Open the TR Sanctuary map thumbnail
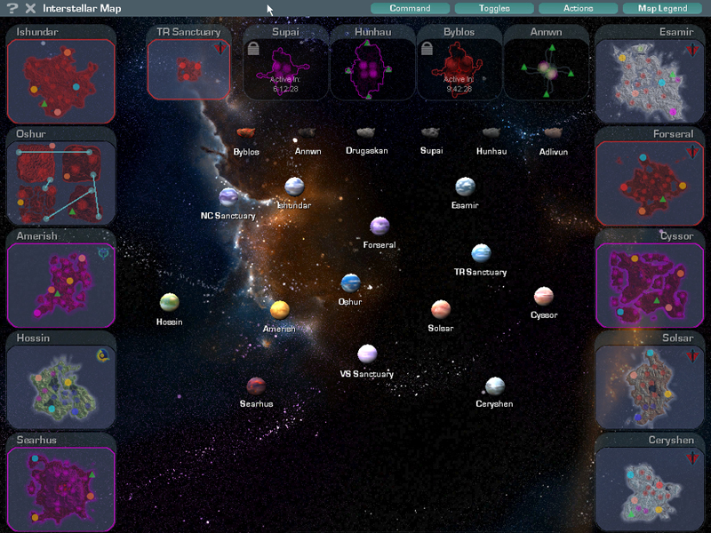The width and height of the screenshot is (711, 533). [x=189, y=69]
